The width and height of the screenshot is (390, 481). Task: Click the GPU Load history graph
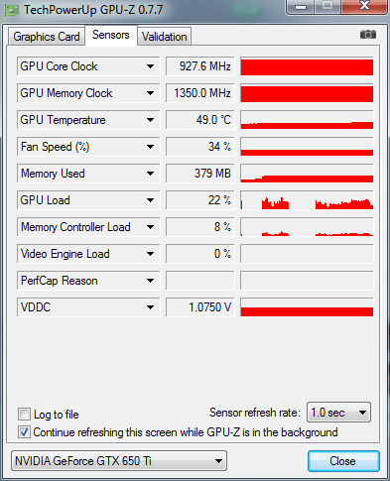(307, 200)
